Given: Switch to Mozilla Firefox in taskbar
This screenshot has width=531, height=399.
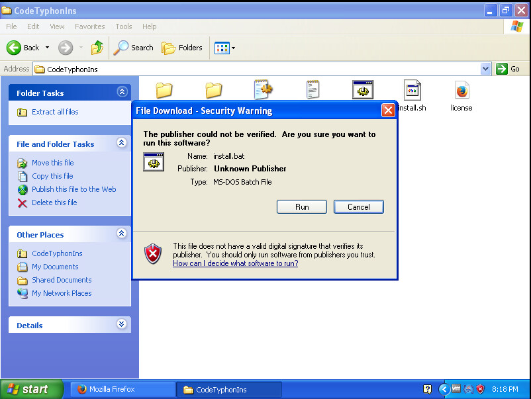Looking at the screenshot, I should pos(122,389).
